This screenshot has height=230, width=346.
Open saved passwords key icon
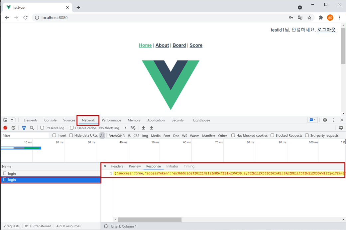291,17
